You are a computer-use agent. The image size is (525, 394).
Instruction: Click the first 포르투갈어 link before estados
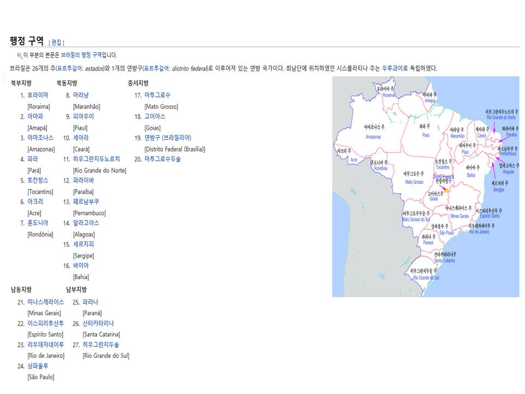pyautogui.click(x=69, y=68)
